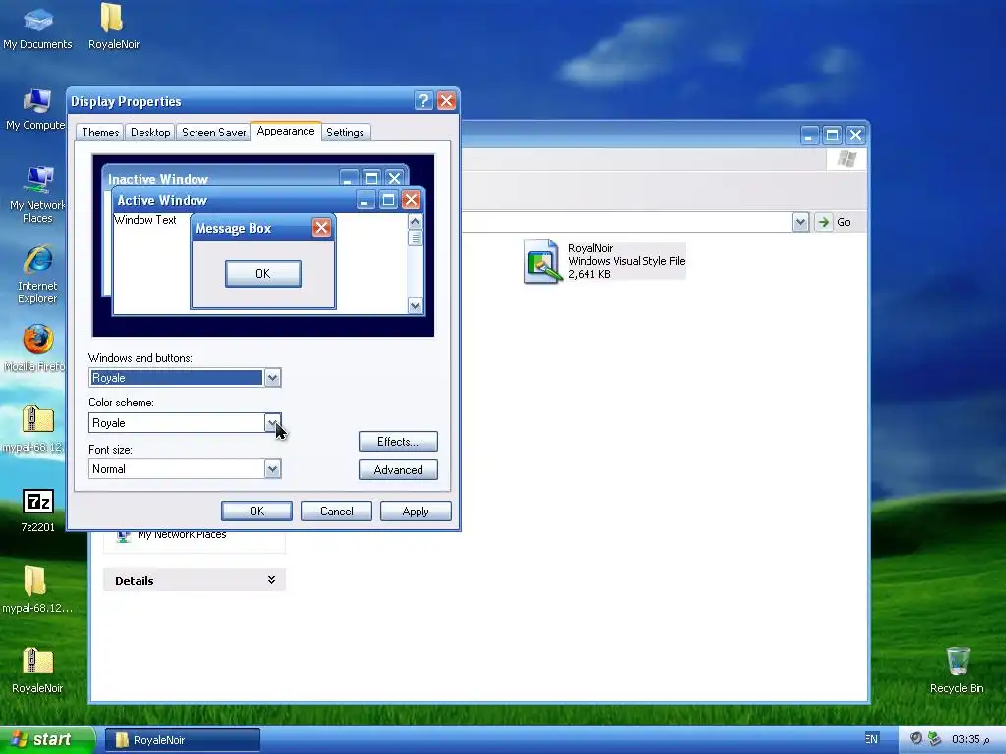Open the Font size dropdown
Viewport: 1006px width, 754px height.
click(273, 468)
